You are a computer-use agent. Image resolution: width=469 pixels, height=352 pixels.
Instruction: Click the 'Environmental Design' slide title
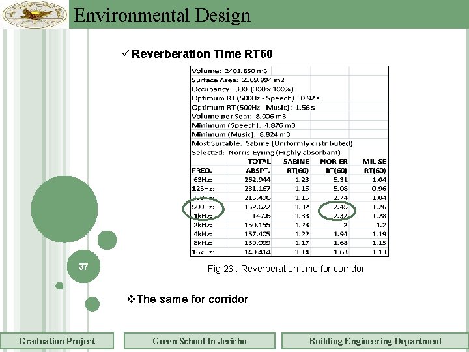162,16
